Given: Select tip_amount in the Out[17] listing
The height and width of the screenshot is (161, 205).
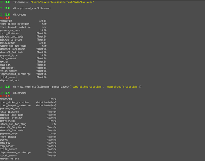Looking at the screenshot, I should (x=8, y=146).
